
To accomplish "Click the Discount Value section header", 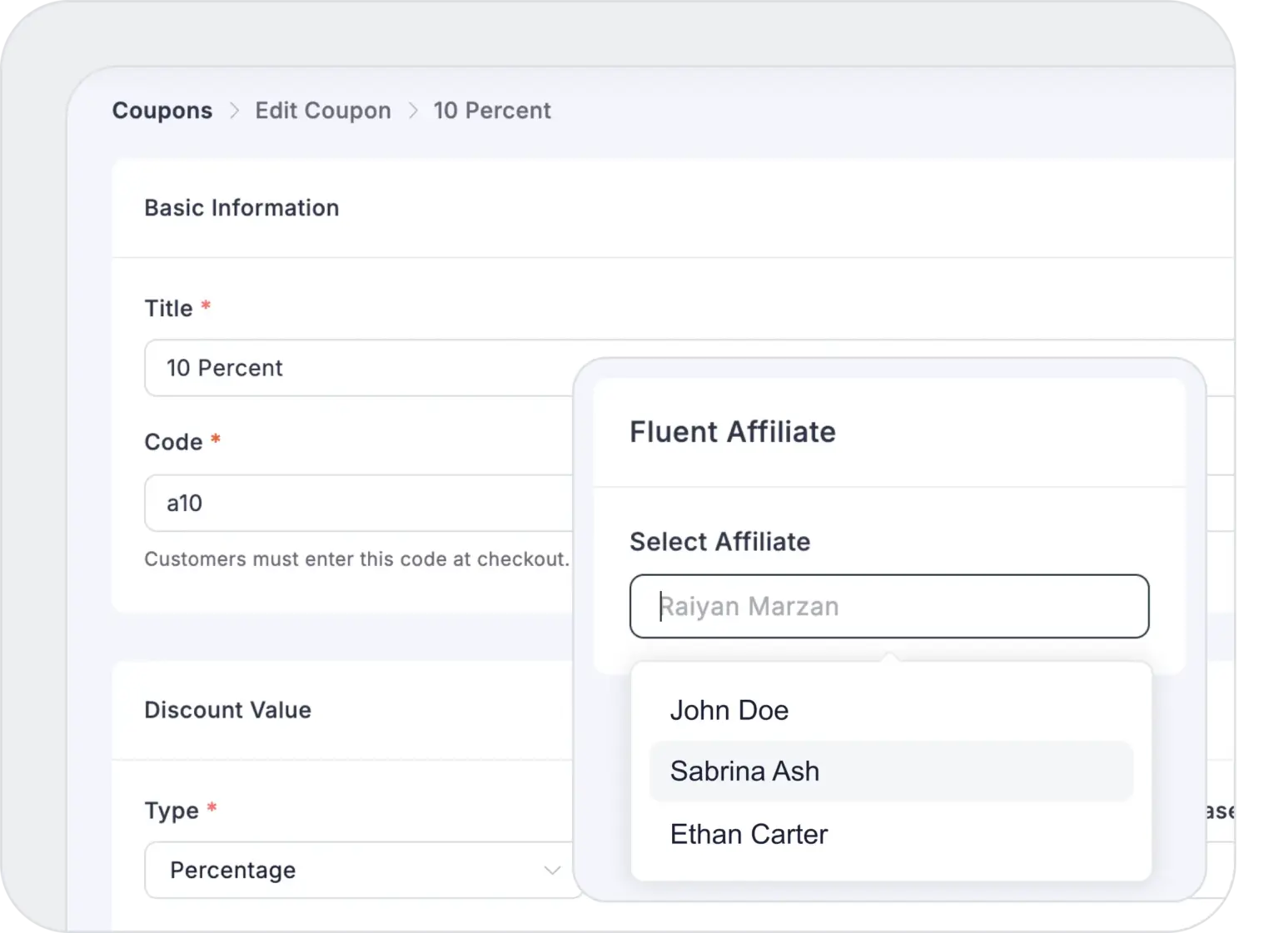I will tap(228, 710).
